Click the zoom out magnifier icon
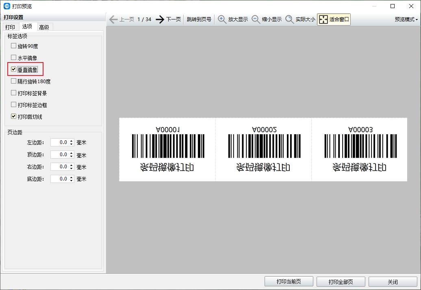421x290 pixels. click(256, 19)
